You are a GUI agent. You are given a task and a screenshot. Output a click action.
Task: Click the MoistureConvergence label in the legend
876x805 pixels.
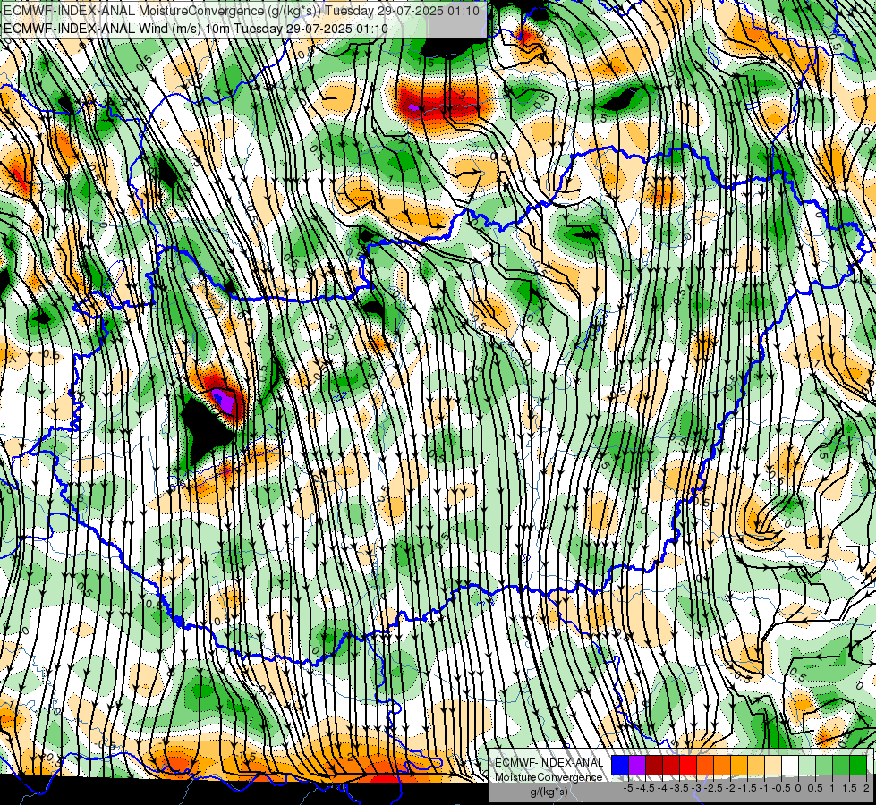point(549,777)
